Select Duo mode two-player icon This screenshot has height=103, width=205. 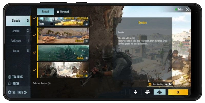click(x=148, y=92)
